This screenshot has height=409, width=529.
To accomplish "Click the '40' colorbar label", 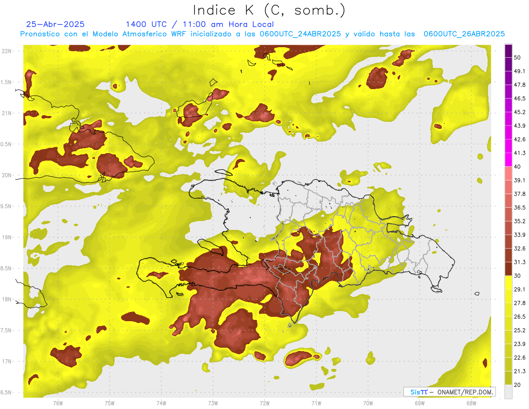I will [518, 166].
